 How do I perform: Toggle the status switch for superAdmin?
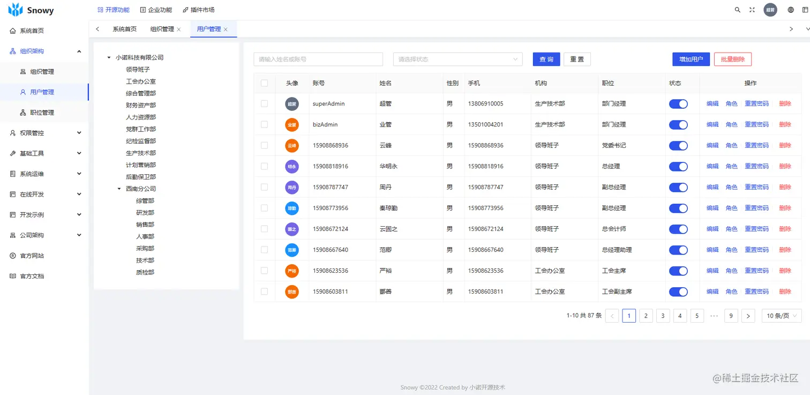[678, 104]
